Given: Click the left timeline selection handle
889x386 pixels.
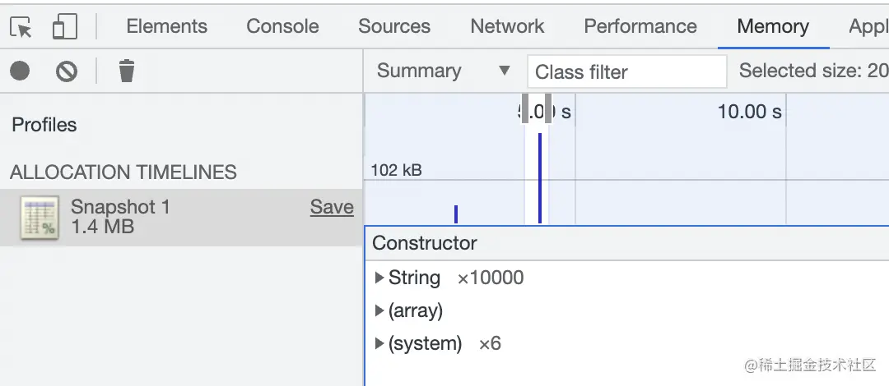Looking at the screenshot, I should coord(525,111).
